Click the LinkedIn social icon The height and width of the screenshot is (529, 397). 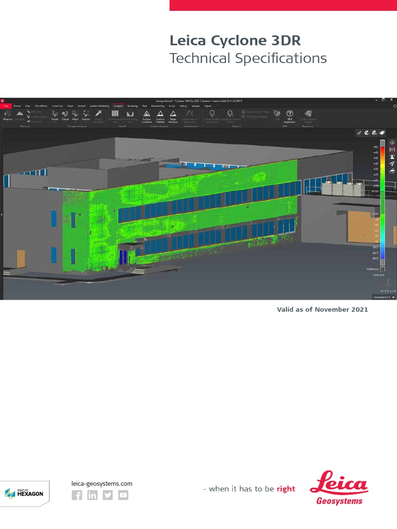(x=92, y=495)
